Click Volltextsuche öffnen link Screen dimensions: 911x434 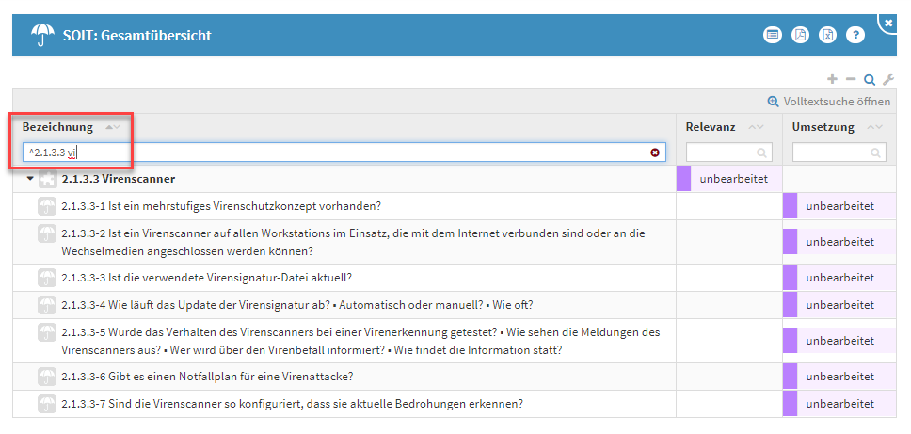829,102
